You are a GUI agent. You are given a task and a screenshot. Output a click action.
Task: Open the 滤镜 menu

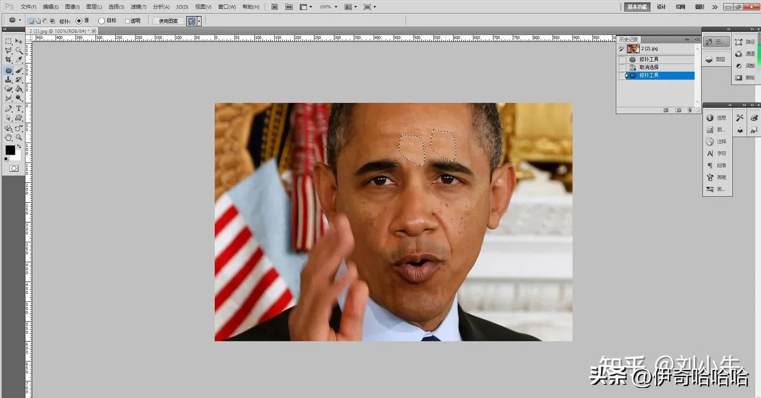click(x=137, y=7)
